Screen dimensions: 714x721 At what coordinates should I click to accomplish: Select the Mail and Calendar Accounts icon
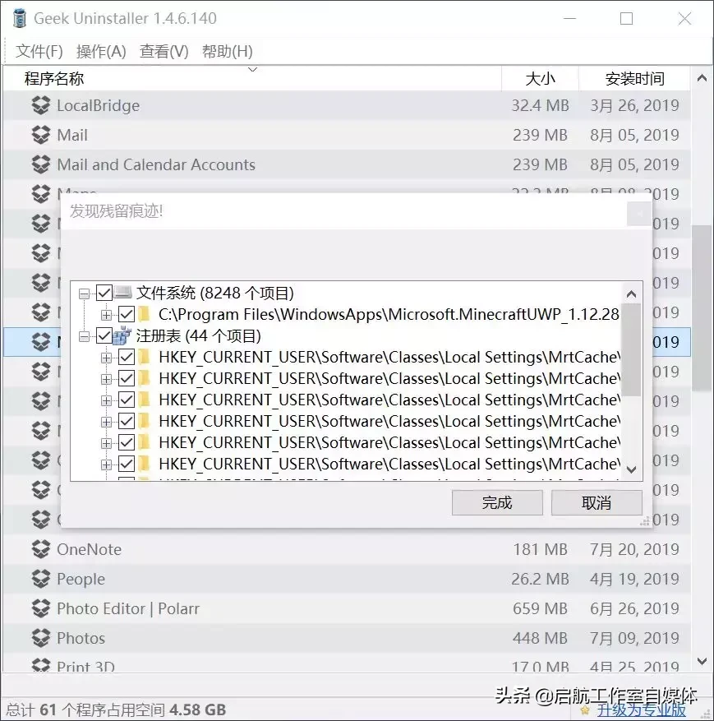point(41,164)
